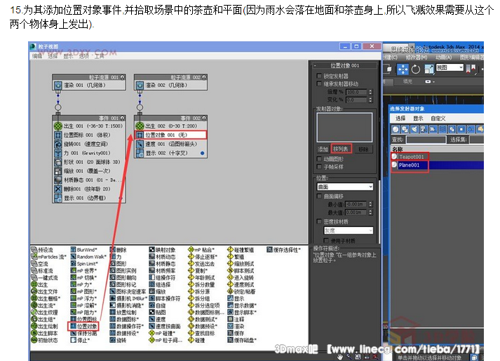500x361 pixels.
Task: Open 视图 reference coordinate dropdown
Action: click(450, 67)
